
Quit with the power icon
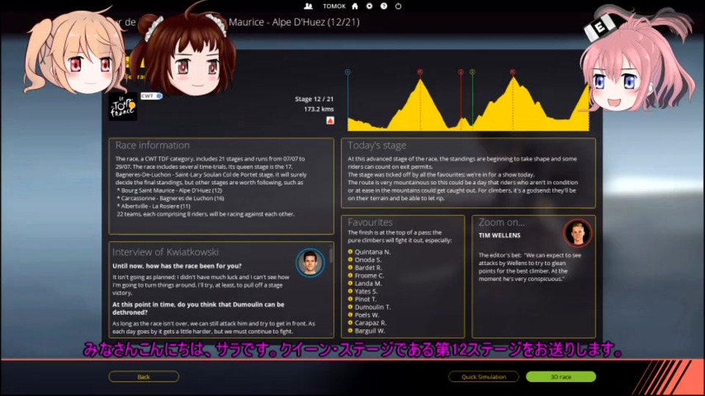398,7
